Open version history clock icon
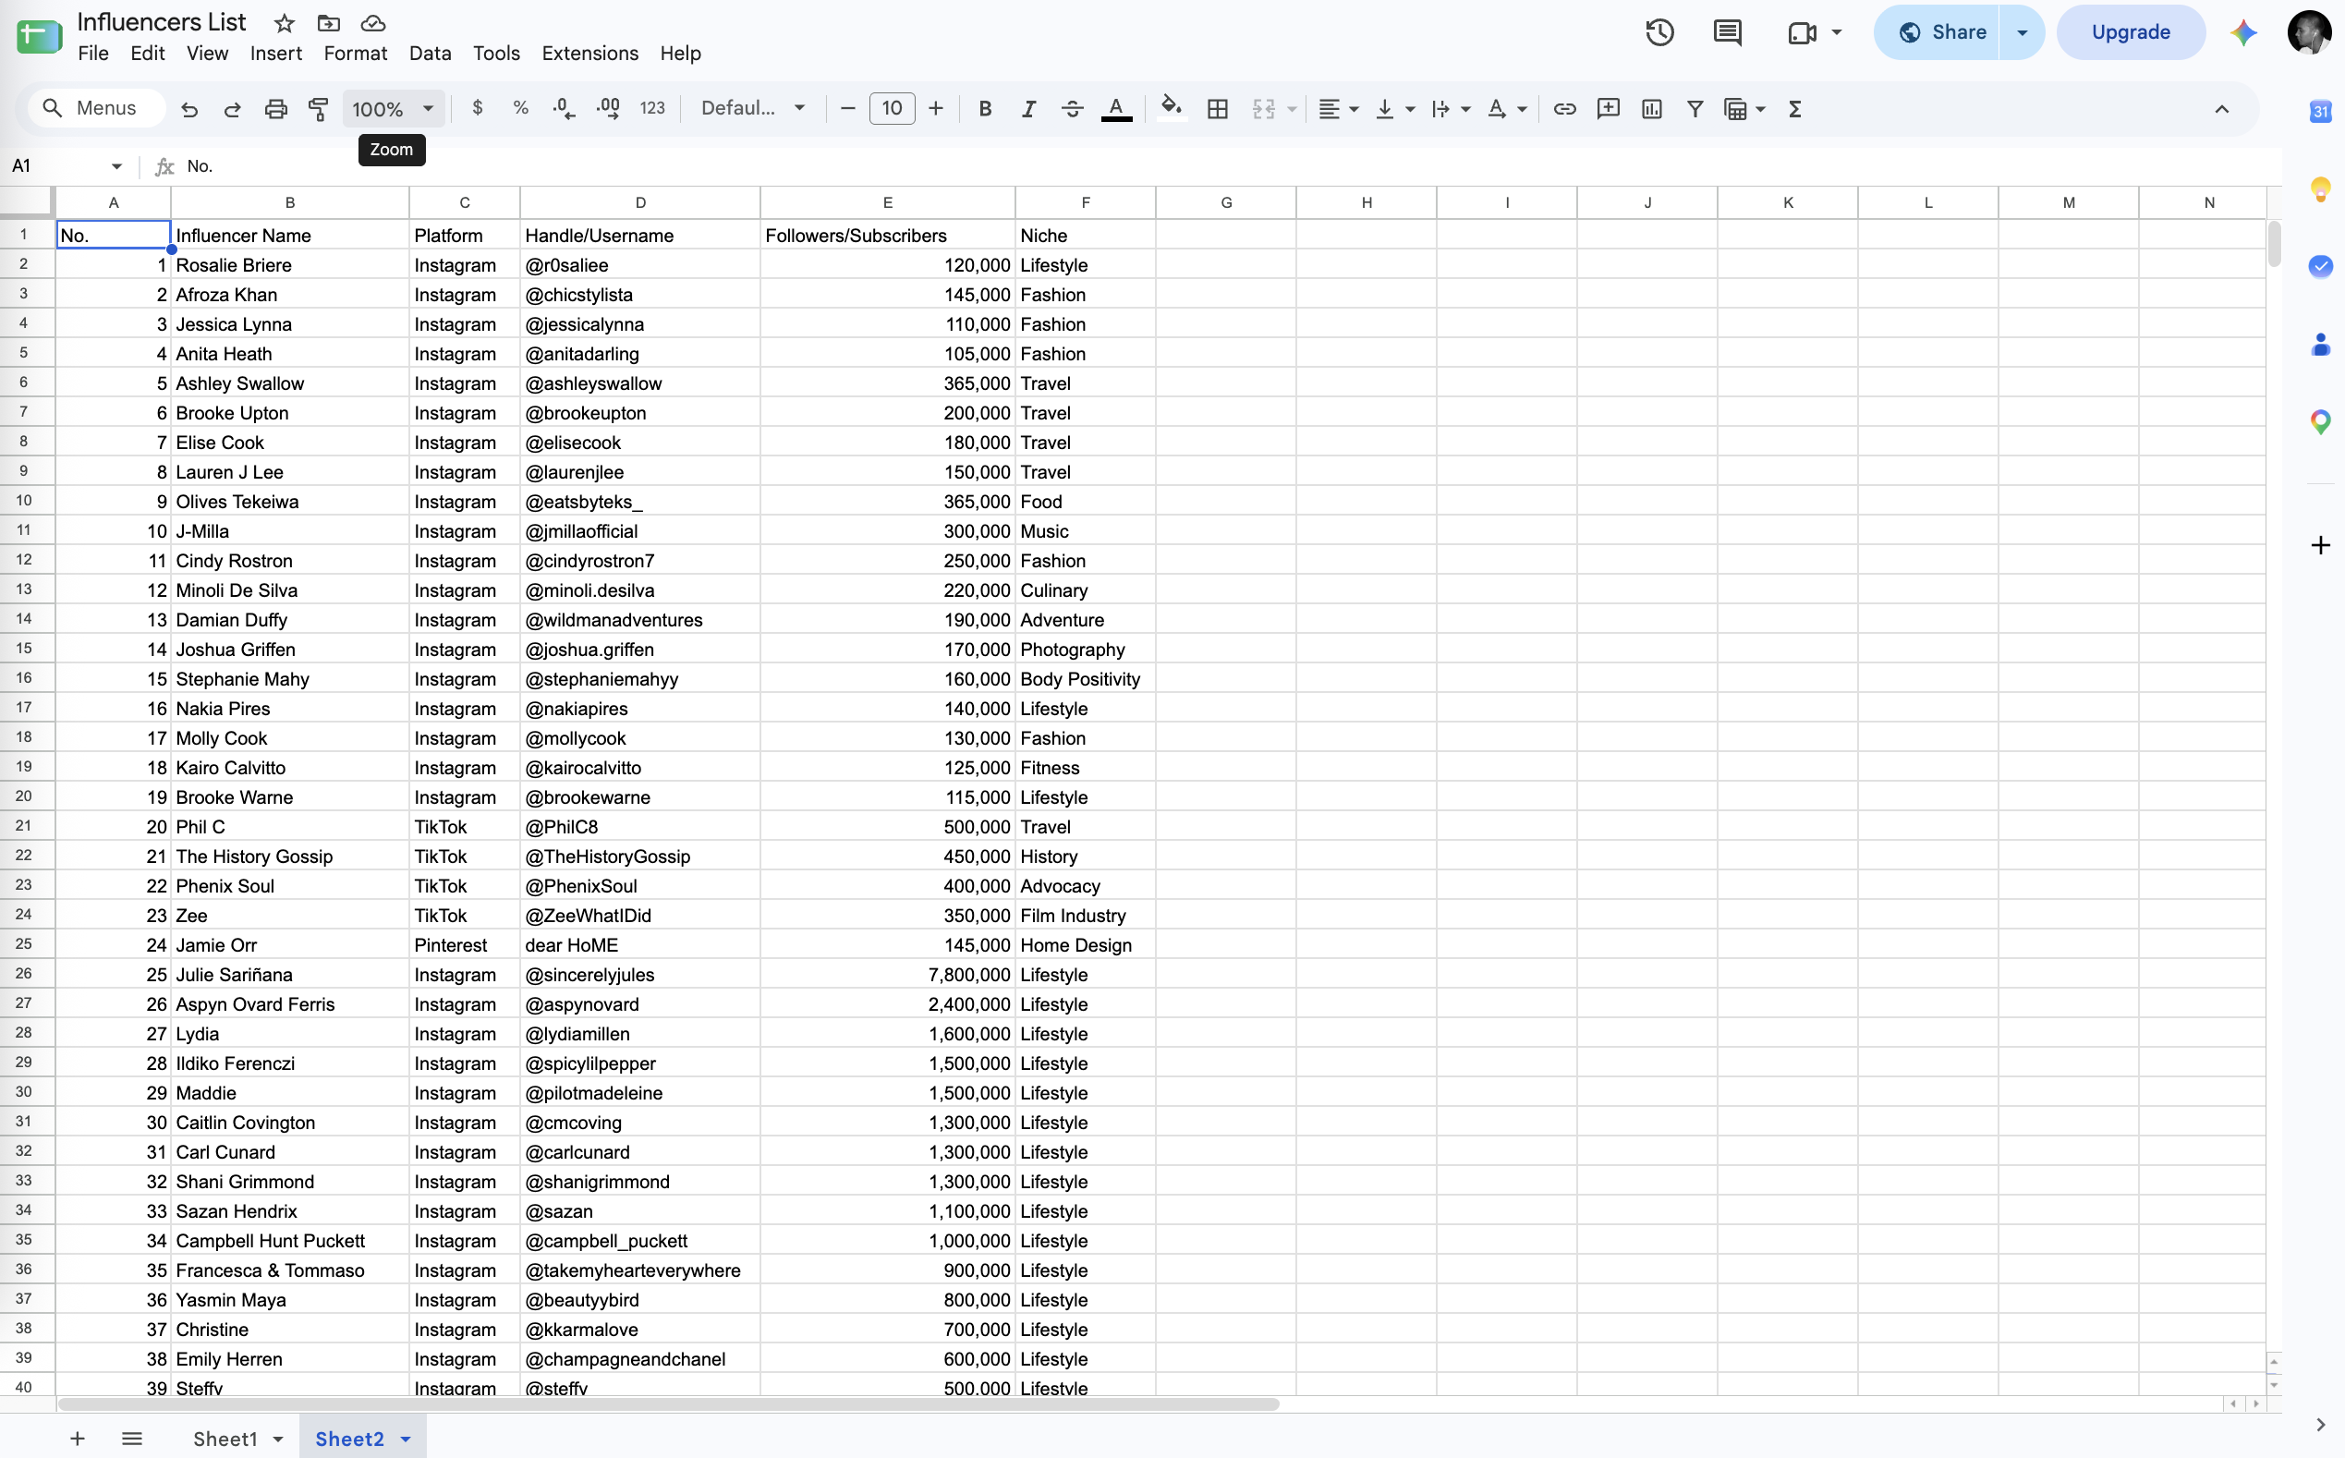Image resolution: width=2345 pixels, height=1458 pixels. click(1659, 32)
